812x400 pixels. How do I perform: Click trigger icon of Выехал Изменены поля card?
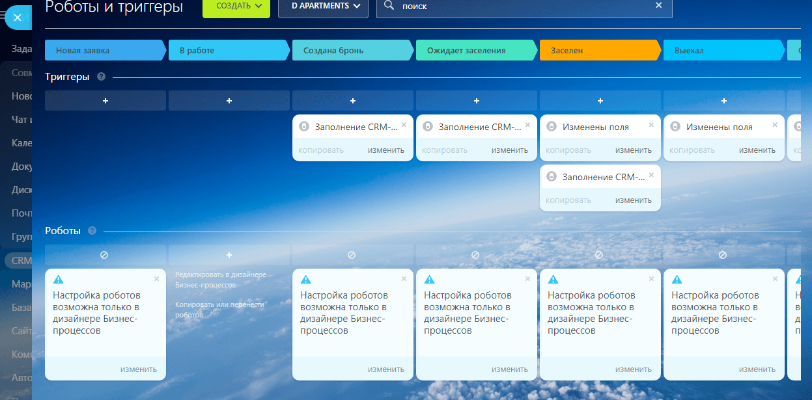coord(675,127)
